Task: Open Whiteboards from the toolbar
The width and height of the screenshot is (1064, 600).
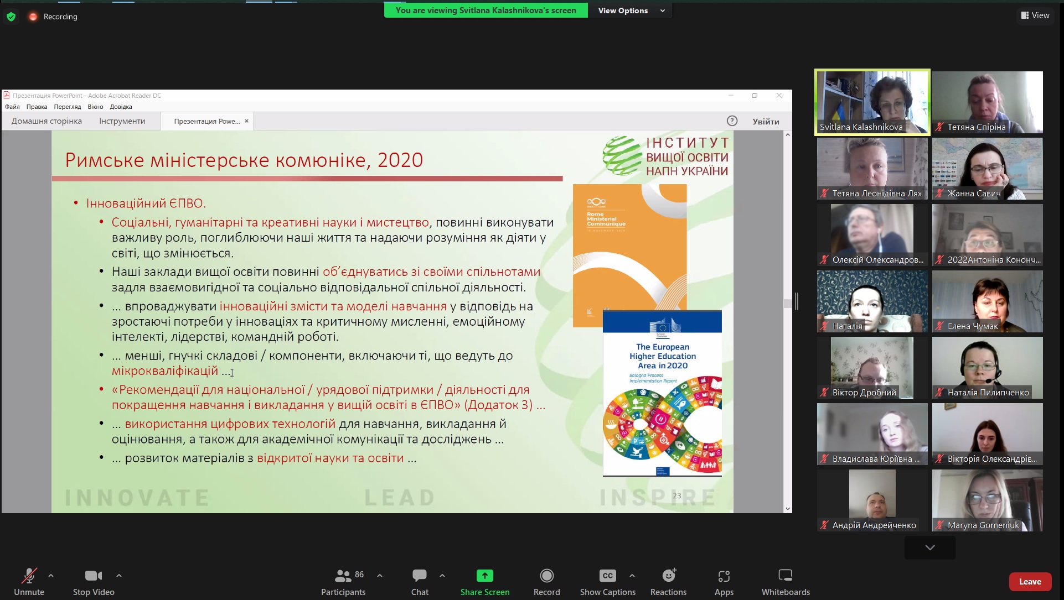Action: (785, 576)
